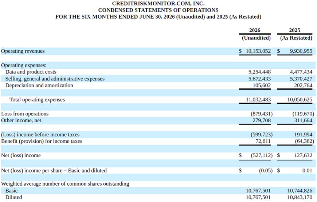
Task: Click the 2025 column header
Action: (294, 30)
